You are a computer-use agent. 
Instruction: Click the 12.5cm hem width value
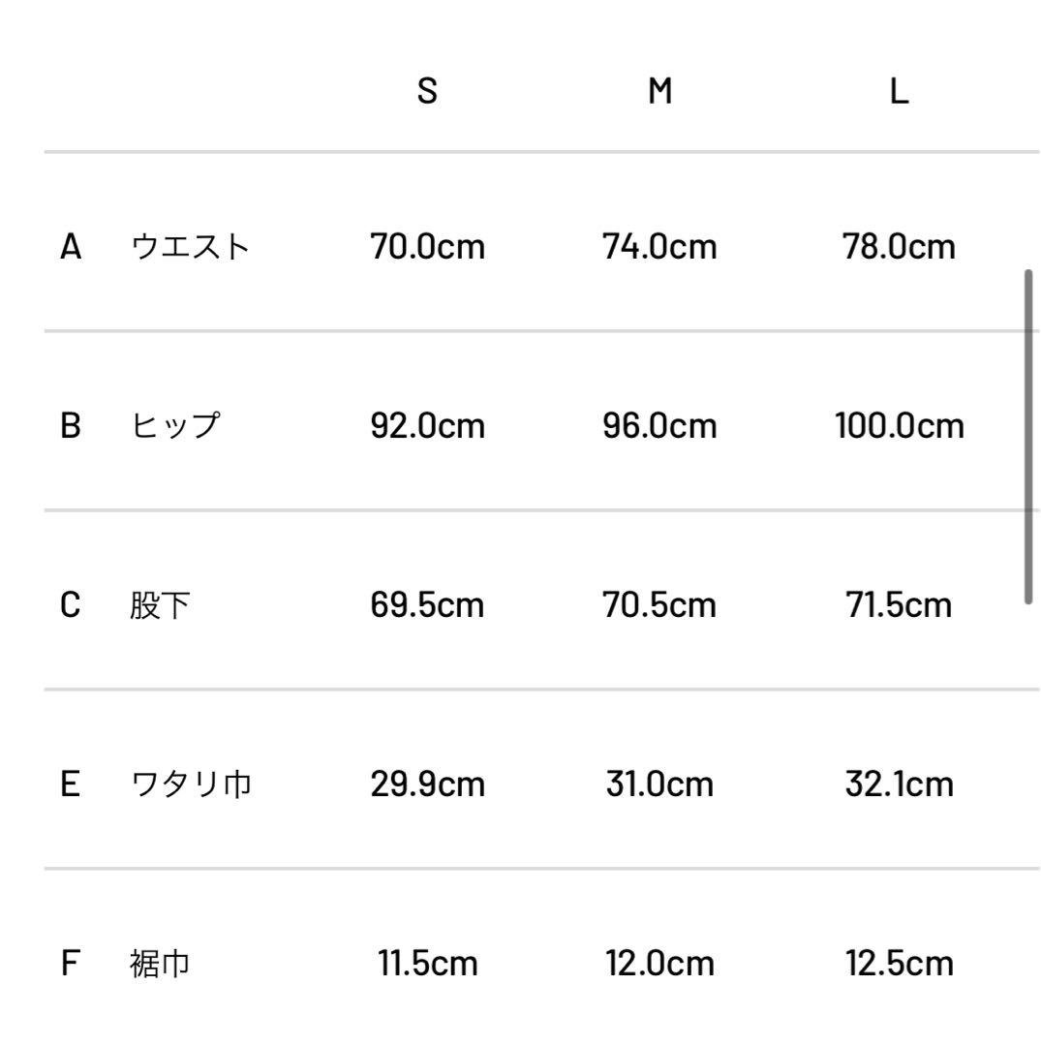click(900, 964)
